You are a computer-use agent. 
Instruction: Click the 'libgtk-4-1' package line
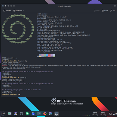pos(7,91)
